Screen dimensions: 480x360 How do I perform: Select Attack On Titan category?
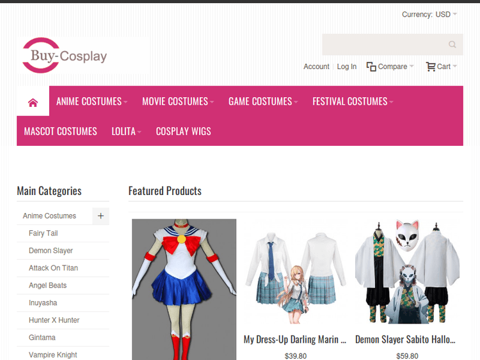[x=53, y=268]
